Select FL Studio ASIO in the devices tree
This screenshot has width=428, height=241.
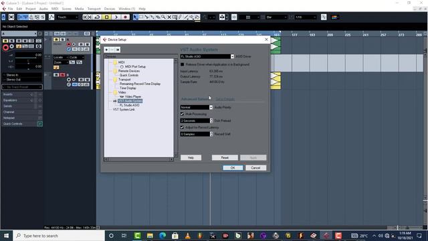(129, 105)
